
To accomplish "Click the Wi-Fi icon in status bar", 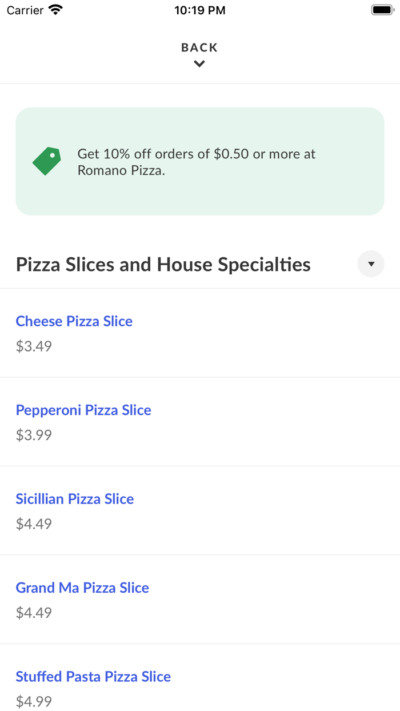I will click(x=54, y=9).
